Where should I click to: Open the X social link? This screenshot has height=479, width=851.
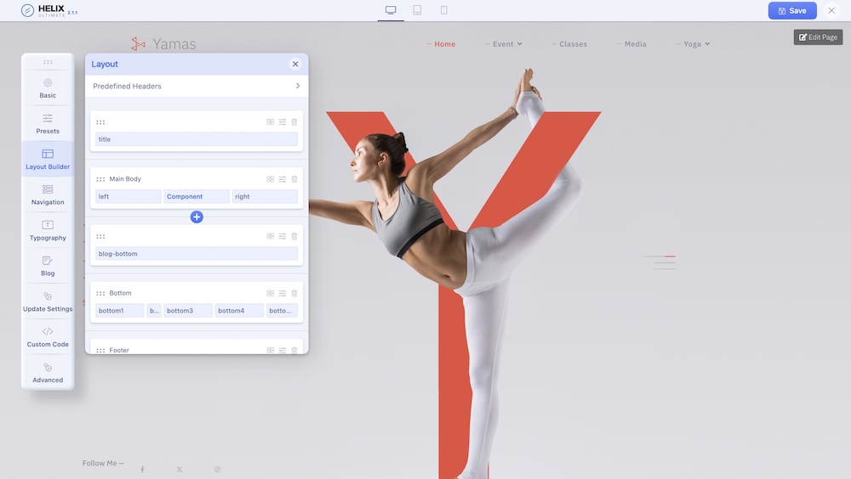pos(179,470)
